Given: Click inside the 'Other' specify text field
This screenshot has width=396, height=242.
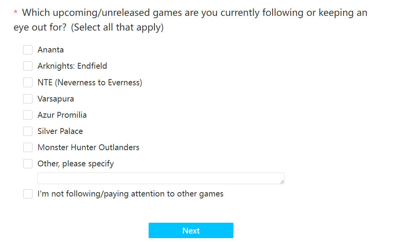Looking at the screenshot, I should coord(161,178).
